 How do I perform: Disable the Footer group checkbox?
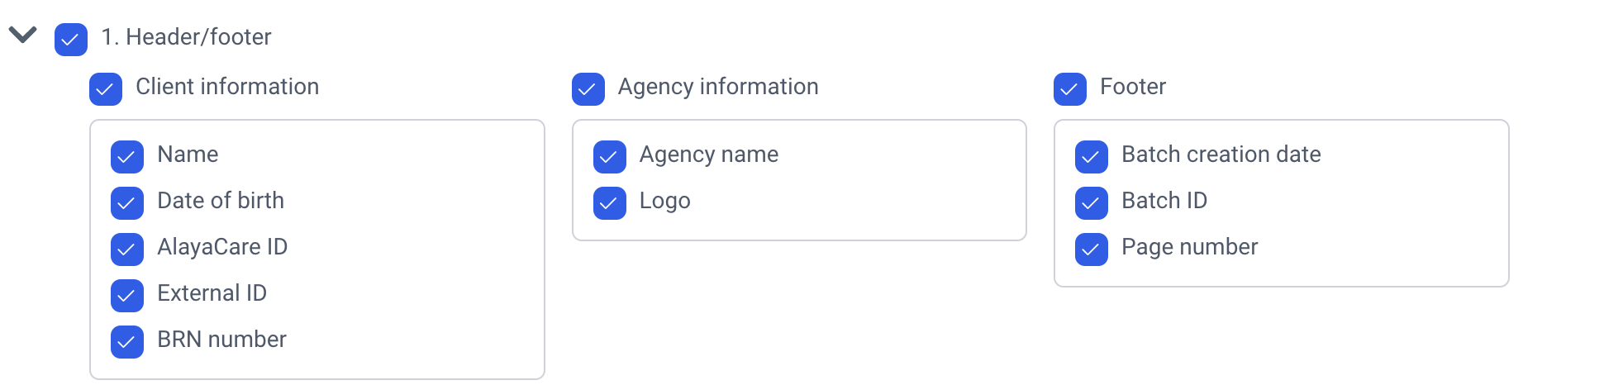(x=1070, y=89)
